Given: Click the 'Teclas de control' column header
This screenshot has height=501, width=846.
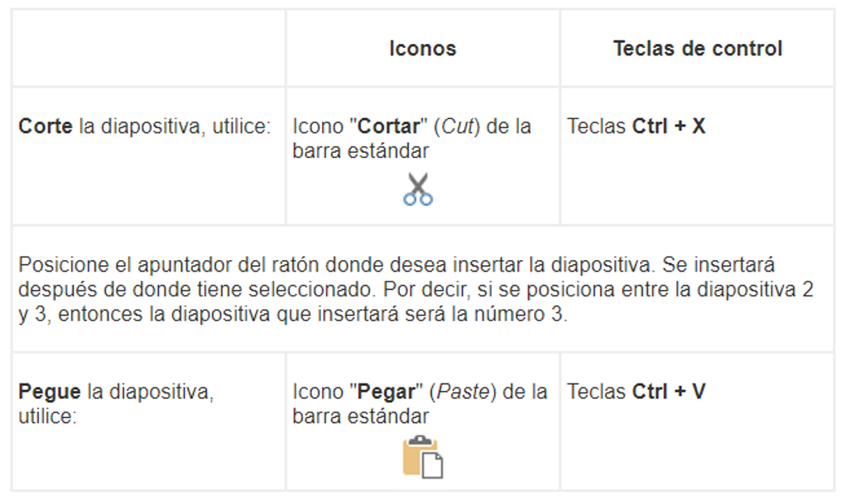Looking at the screenshot, I should click(x=697, y=49).
